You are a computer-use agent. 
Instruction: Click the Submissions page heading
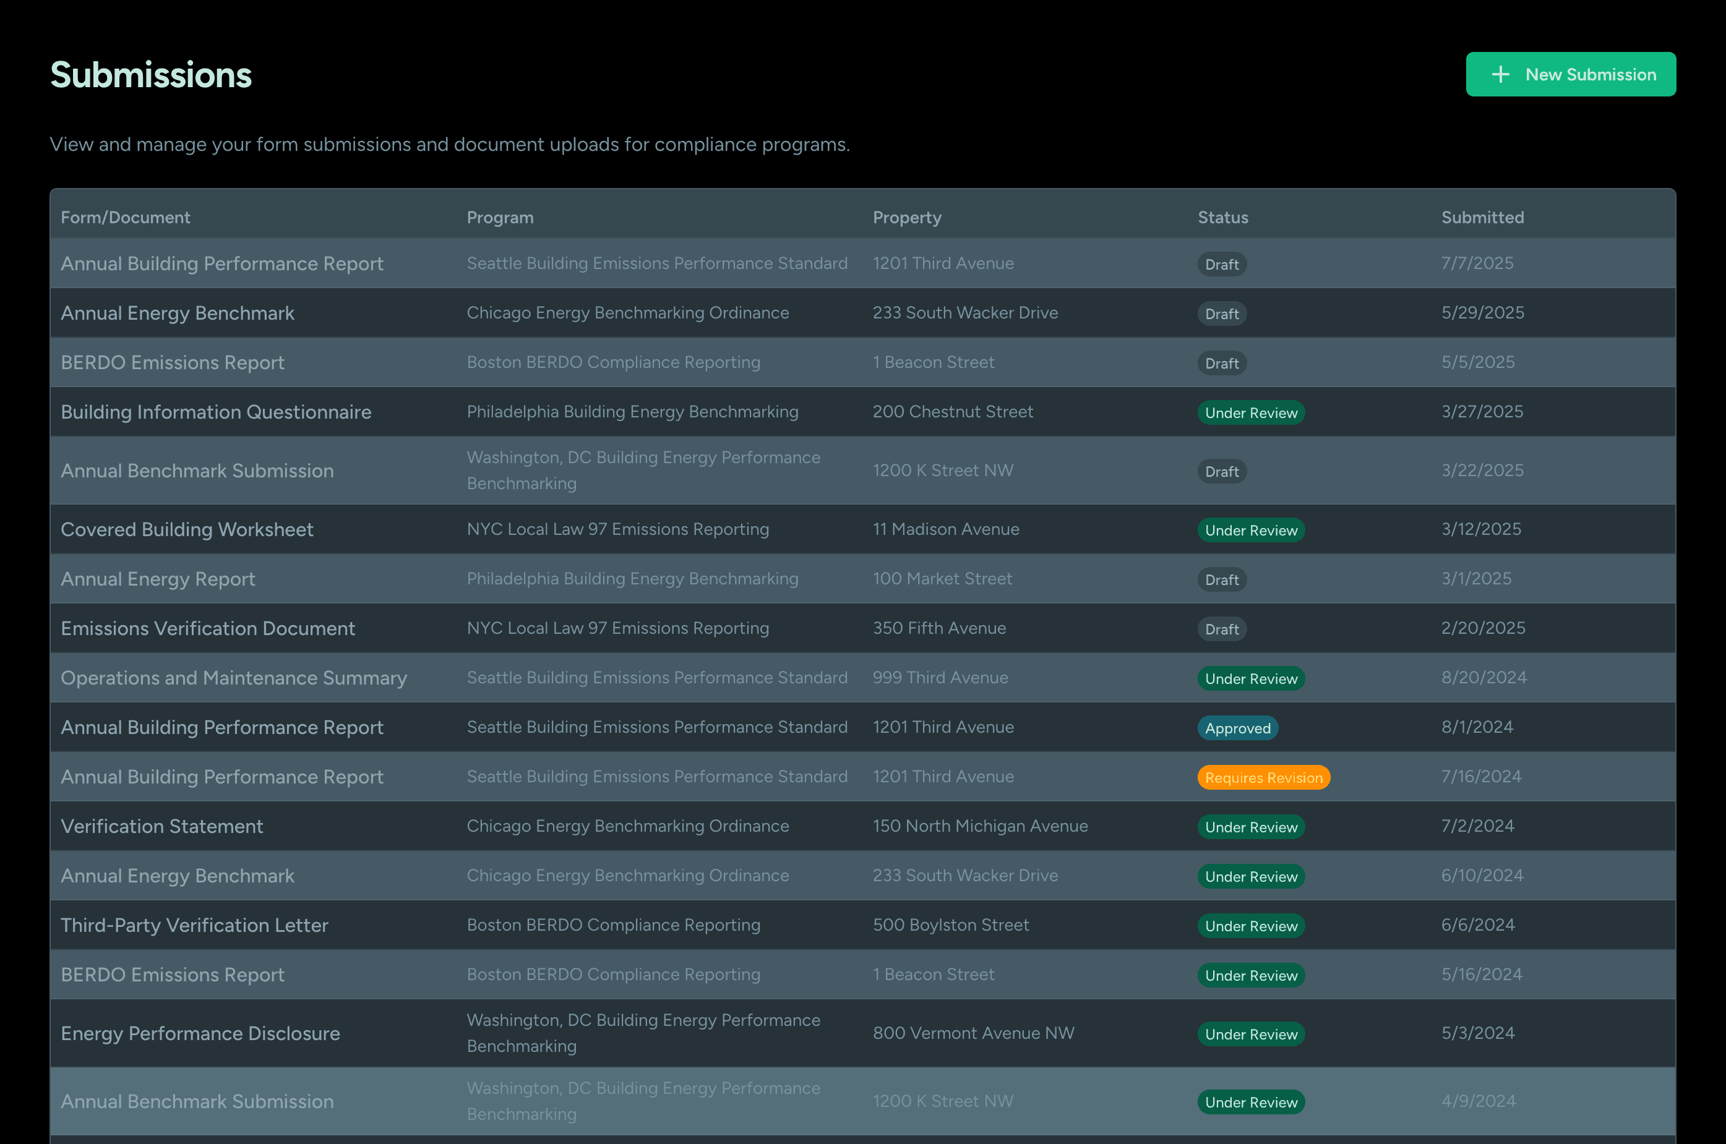[x=150, y=75]
